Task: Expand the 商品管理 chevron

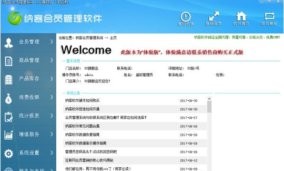Action: click(x=51, y=60)
